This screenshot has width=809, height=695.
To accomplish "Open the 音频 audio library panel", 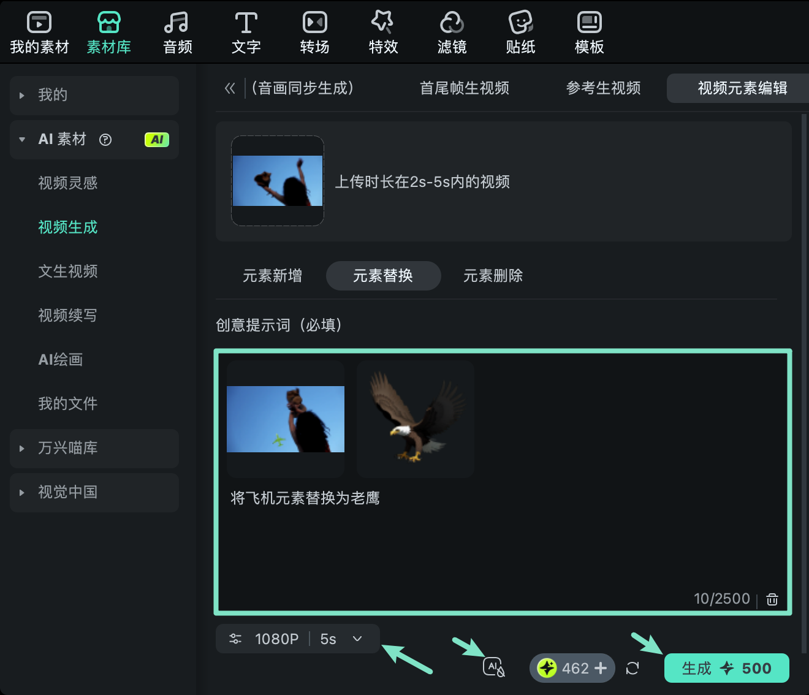I will 177,31.
